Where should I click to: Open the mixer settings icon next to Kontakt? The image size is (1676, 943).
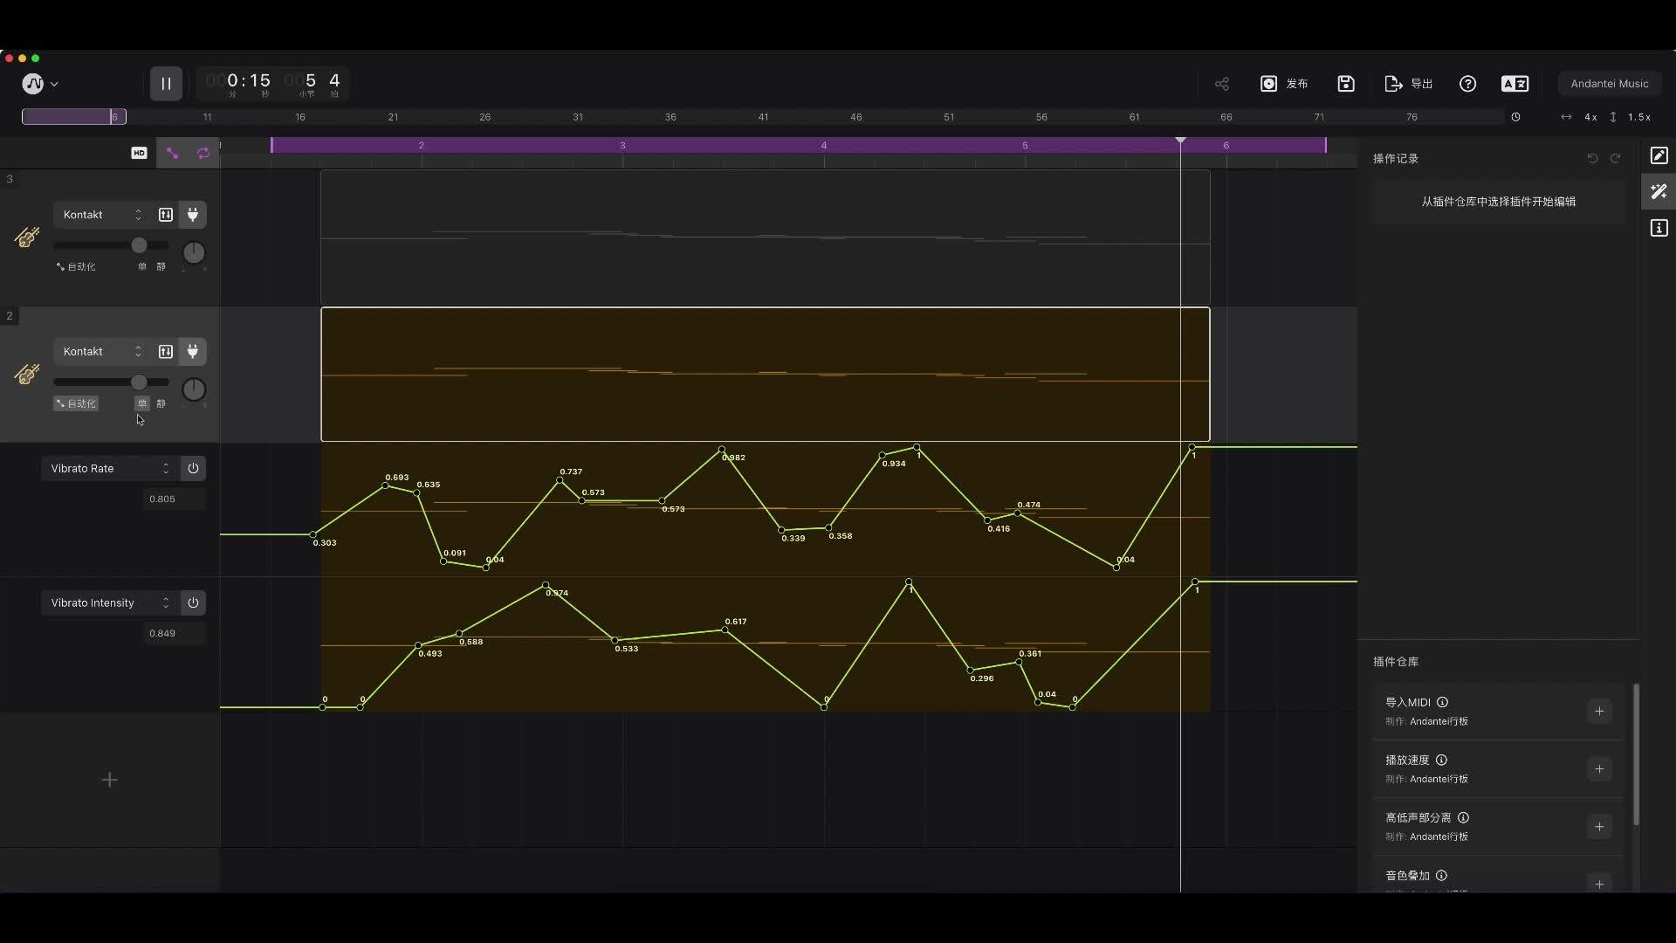[x=165, y=215]
